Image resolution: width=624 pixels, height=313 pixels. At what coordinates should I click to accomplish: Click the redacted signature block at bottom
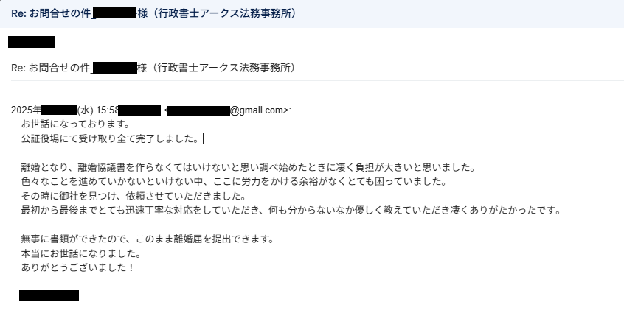[x=49, y=295]
